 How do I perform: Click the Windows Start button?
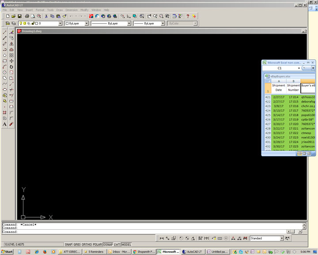click(x=7, y=252)
